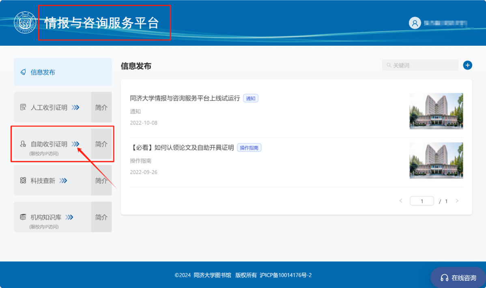This screenshot has width=486, height=288.
Task: Open 简介 for 科技查新
Action: tap(101, 181)
